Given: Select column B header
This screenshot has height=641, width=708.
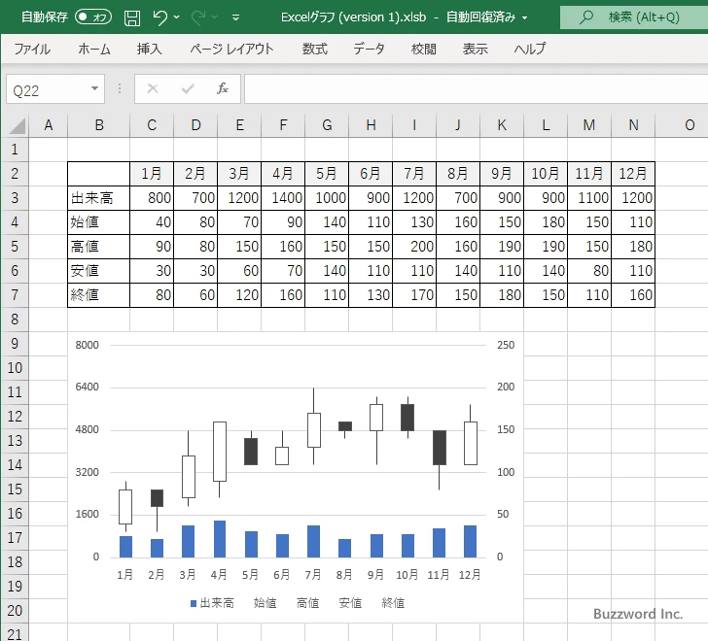Looking at the screenshot, I should click(99, 125).
